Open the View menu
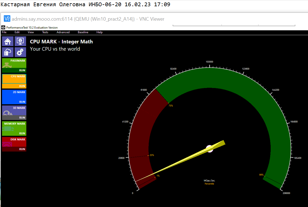 pos(31,32)
